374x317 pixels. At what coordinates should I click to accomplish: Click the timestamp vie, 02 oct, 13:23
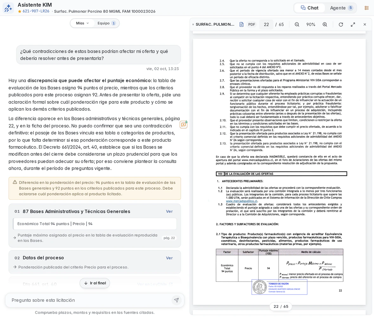(x=162, y=69)
